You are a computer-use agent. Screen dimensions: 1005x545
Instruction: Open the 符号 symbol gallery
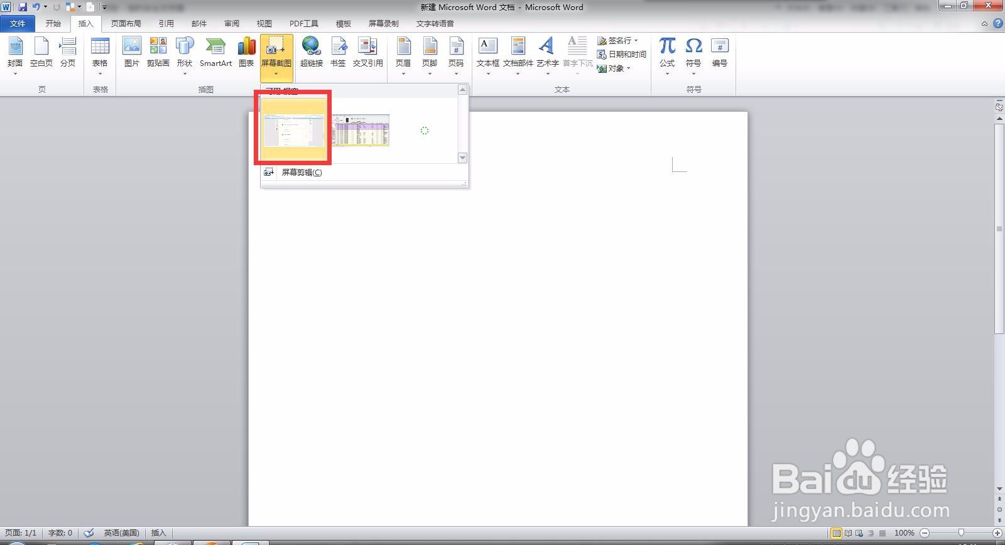tap(693, 56)
